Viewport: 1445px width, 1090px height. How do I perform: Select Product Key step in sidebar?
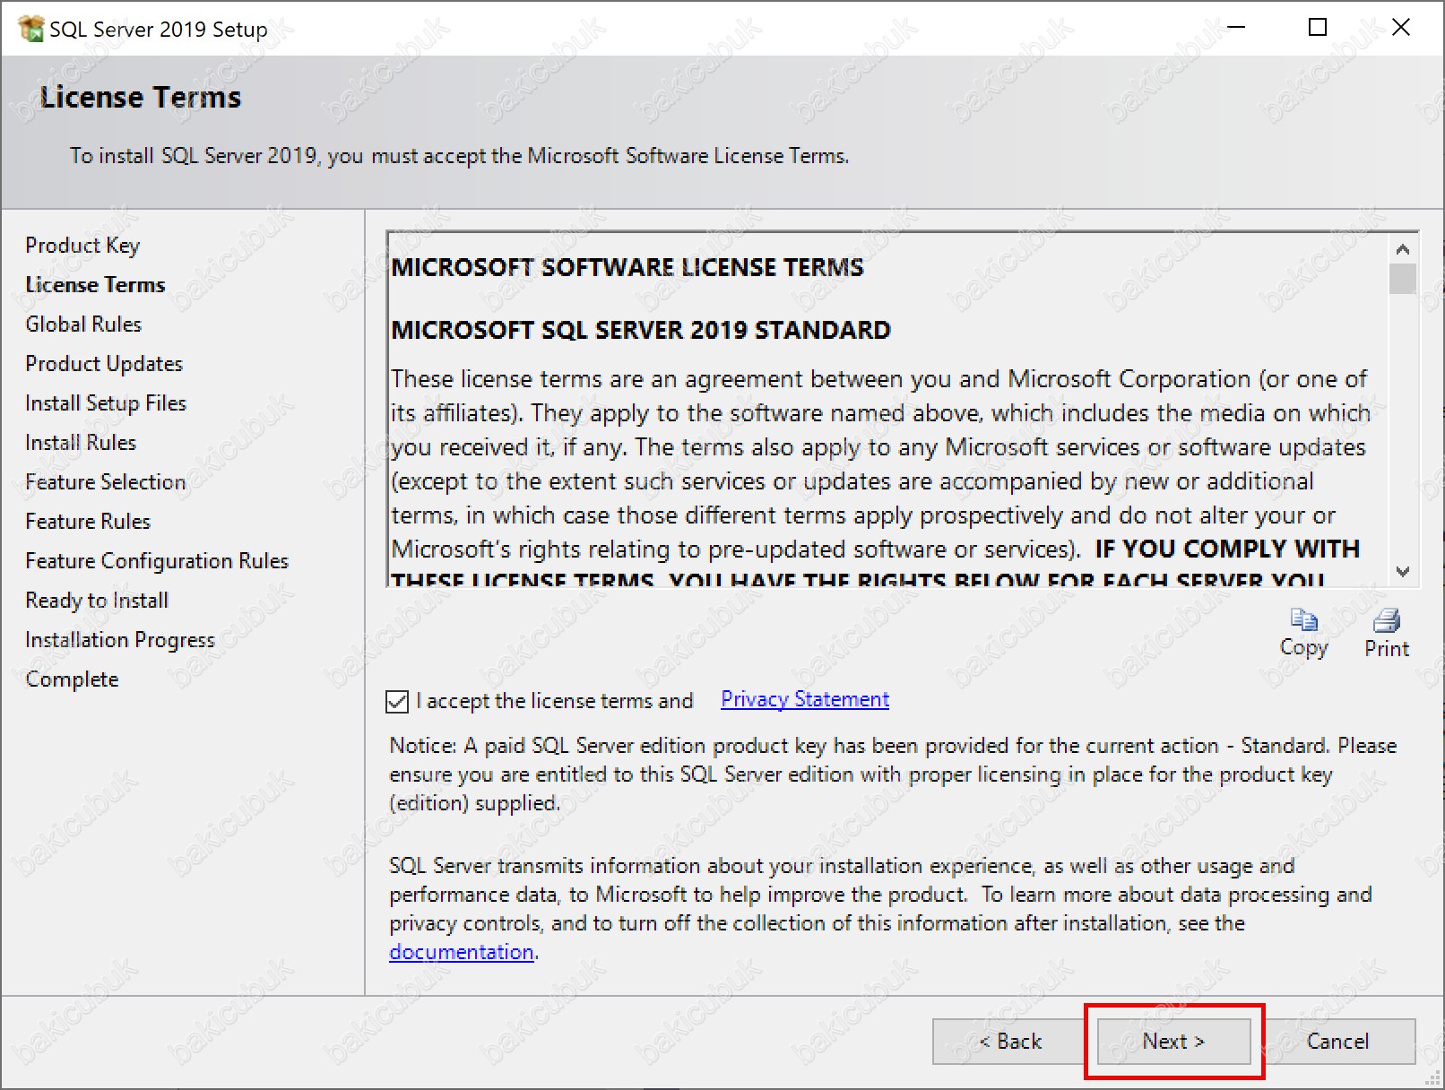pos(82,246)
